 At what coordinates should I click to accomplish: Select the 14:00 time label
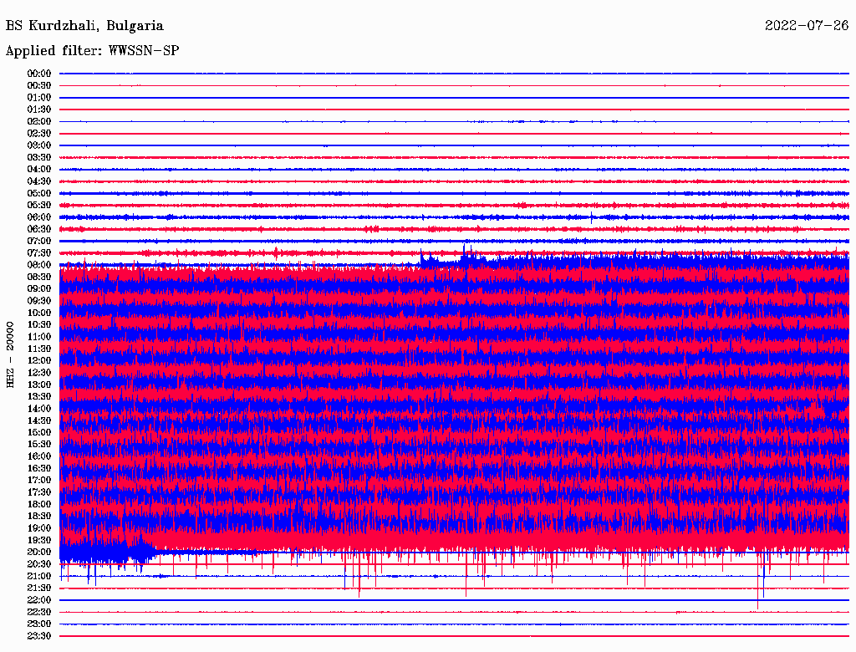point(39,409)
